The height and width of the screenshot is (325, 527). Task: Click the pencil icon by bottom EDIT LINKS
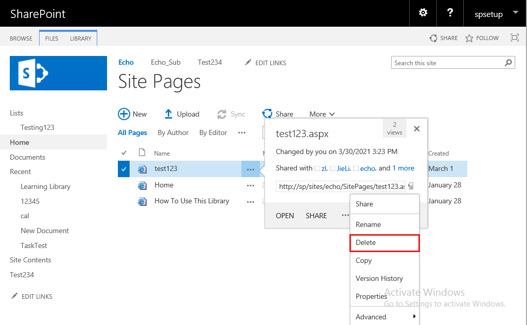(x=14, y=296)
